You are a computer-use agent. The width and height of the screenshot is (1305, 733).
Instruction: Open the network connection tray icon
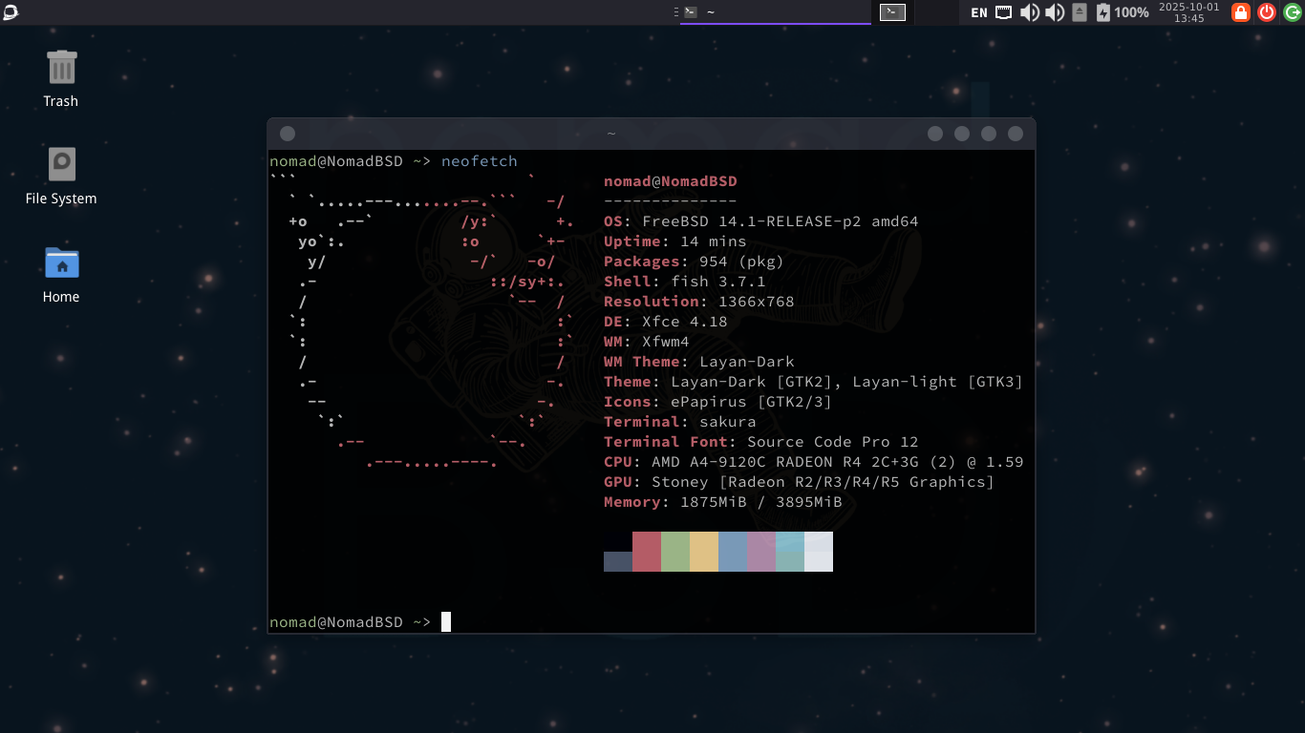tap(1004, 12)
